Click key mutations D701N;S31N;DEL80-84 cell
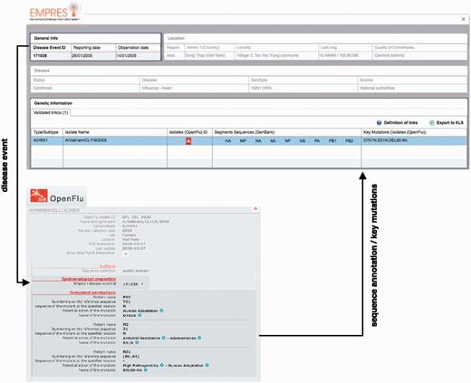 point(414,140)
